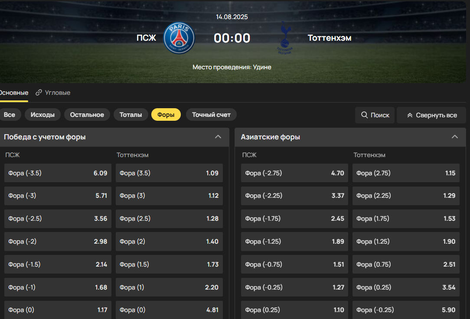This screenshot has width=470, height=319.
Task: Collapse the Азиатские форы section
Action: coord(455,137)
